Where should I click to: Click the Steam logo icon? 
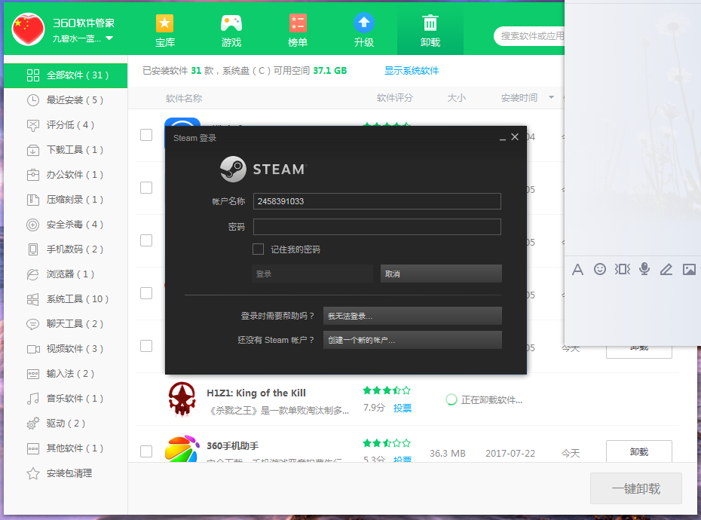[233, 169]
